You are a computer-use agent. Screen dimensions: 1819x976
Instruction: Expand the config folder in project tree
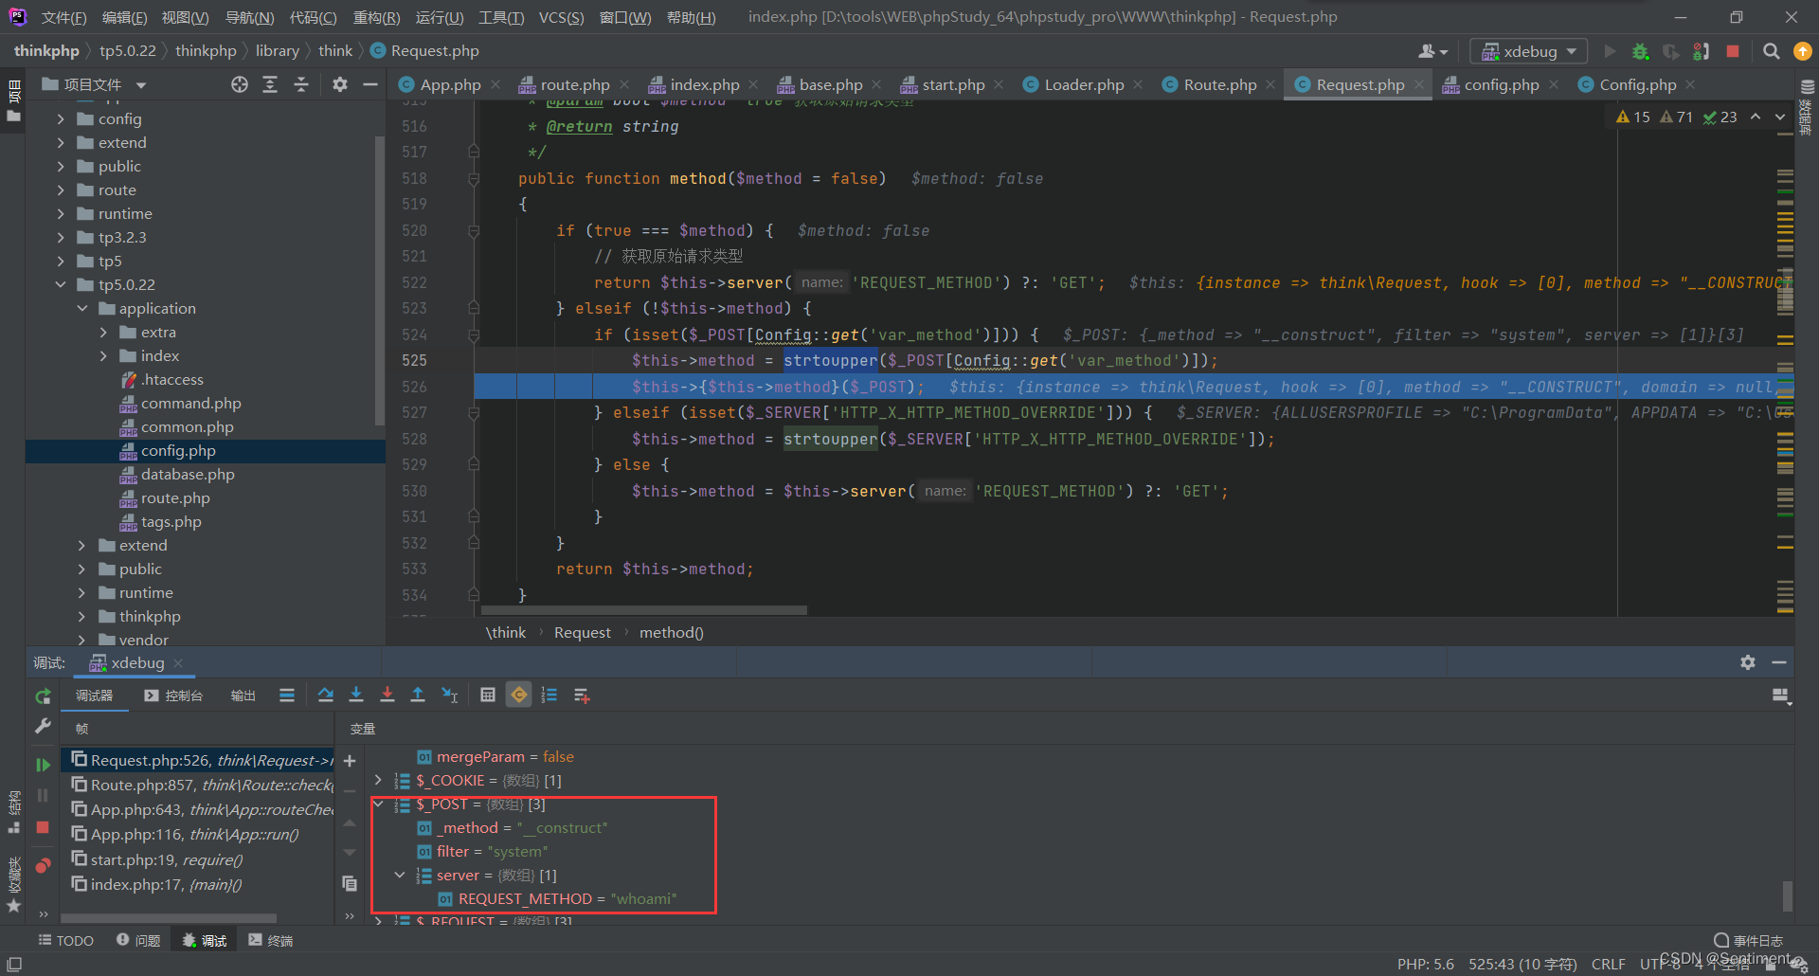coord(61,118)
